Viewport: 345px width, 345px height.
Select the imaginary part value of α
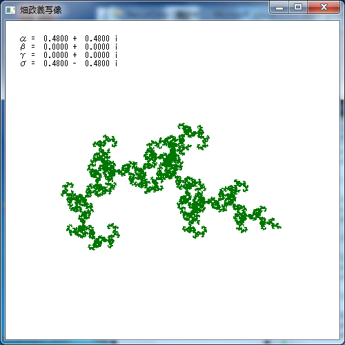point(97,38)
